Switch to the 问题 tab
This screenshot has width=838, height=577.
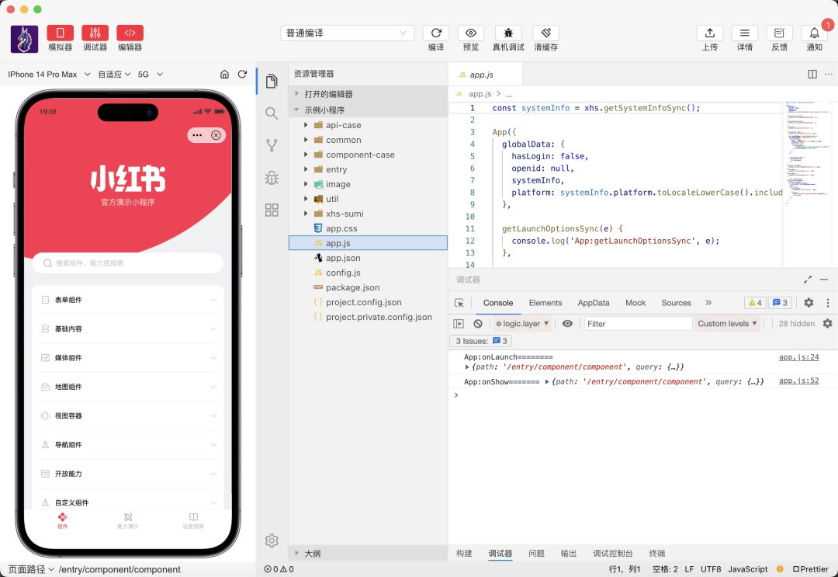pos(536,554)
